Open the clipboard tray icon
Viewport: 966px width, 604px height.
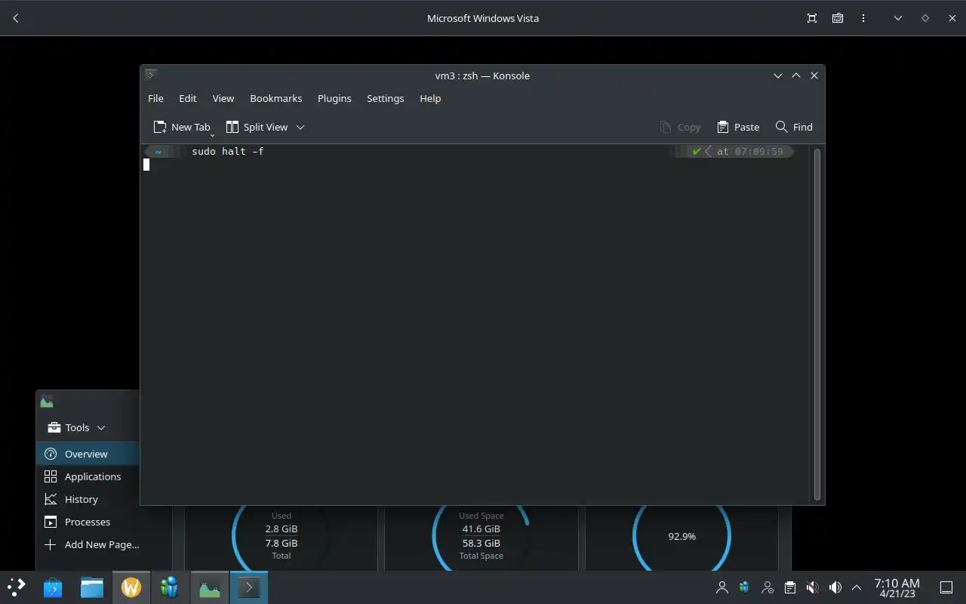[790, 587]
